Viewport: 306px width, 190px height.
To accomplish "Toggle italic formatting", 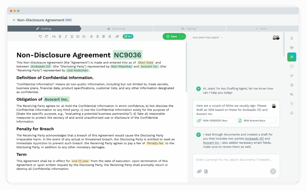I will [66, 36].
